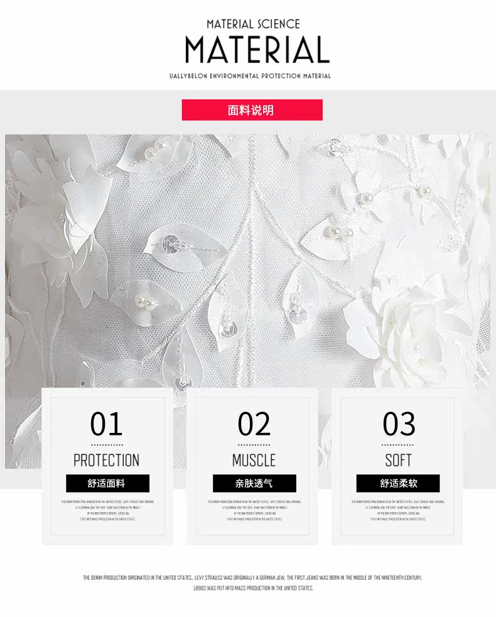Click the UALLYBELON environmental protection tagline
The image size is (496, 617).
click(x=250, y=76)
